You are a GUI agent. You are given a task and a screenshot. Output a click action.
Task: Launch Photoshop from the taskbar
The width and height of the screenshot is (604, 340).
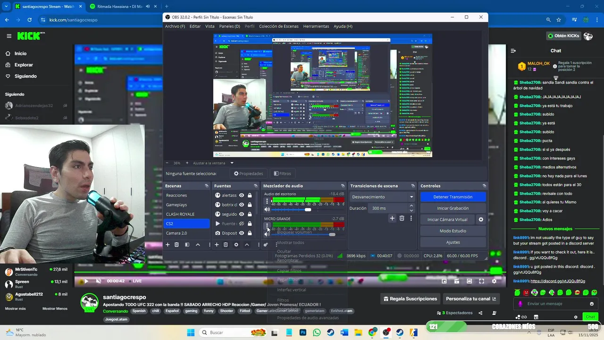pos(303,332)
